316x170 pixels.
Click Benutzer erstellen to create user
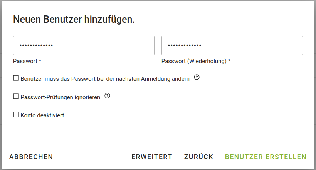(266, 157)
